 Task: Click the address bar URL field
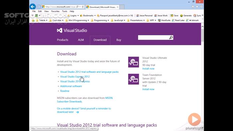60,7
